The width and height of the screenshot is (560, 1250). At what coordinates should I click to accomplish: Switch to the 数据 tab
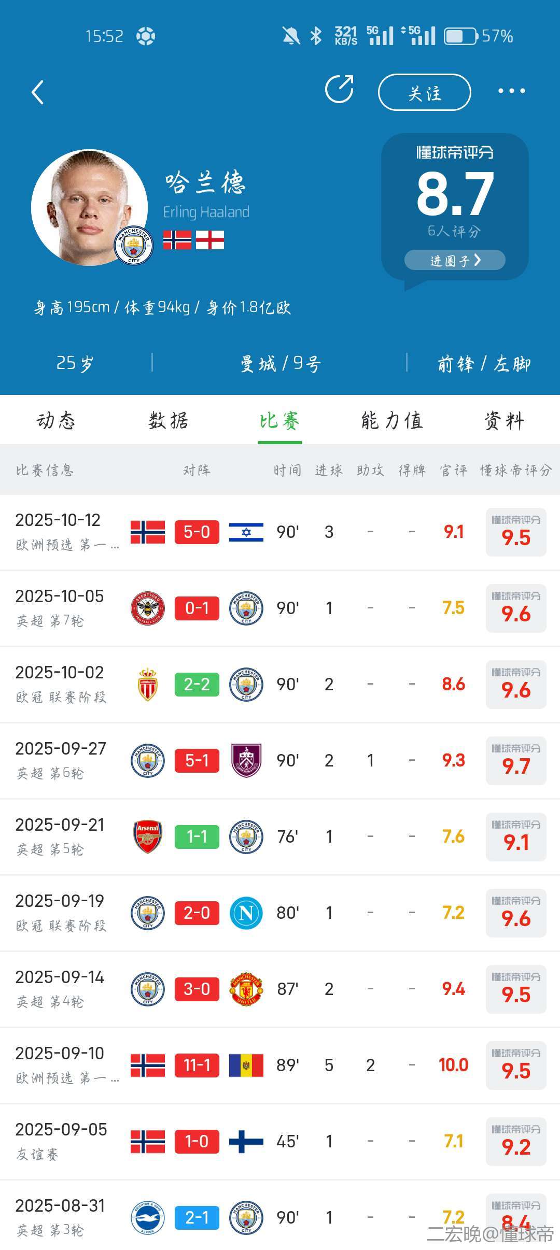168,420
